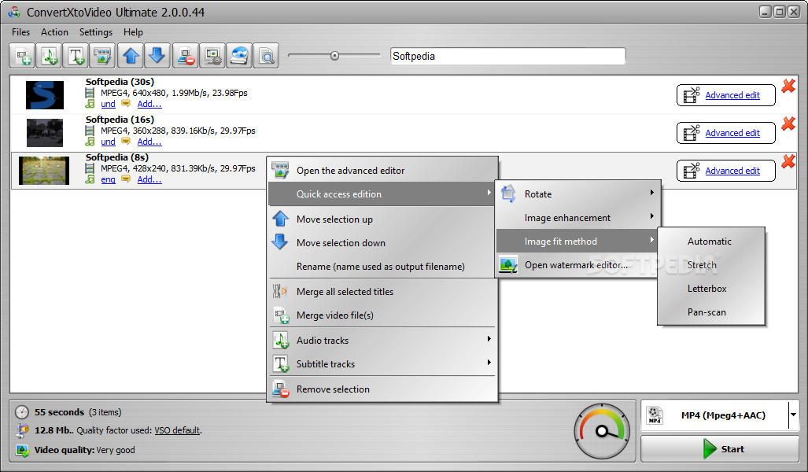808x472 pixels.
Task: Select Automatic image fit method
Action: pyautogui.click(x=710, y=242)
